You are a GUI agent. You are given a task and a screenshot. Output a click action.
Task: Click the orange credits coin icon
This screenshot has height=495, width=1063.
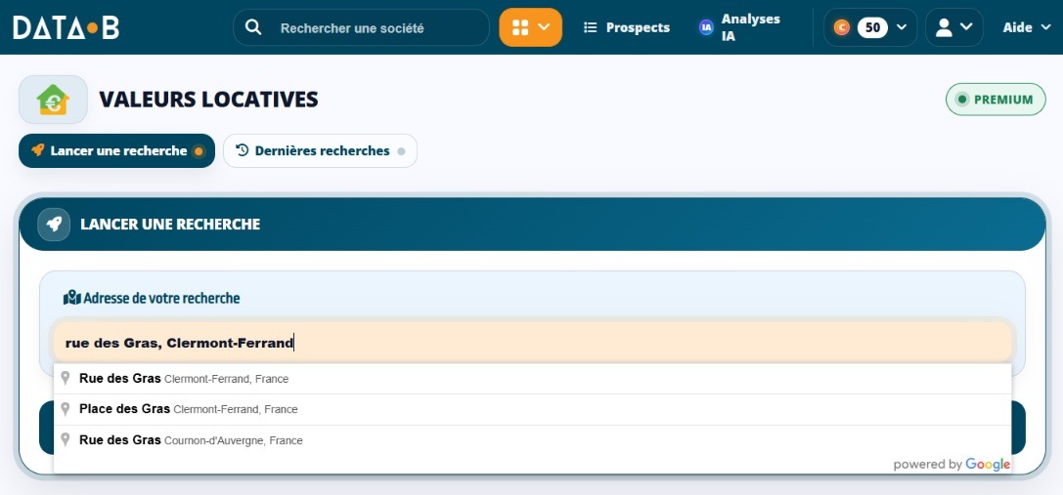[x=842, y=27]
